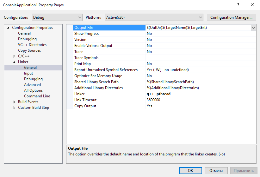This screenshot has width=260, height=177.
Task: Select the Version property name
Action: tap(109, 40)
